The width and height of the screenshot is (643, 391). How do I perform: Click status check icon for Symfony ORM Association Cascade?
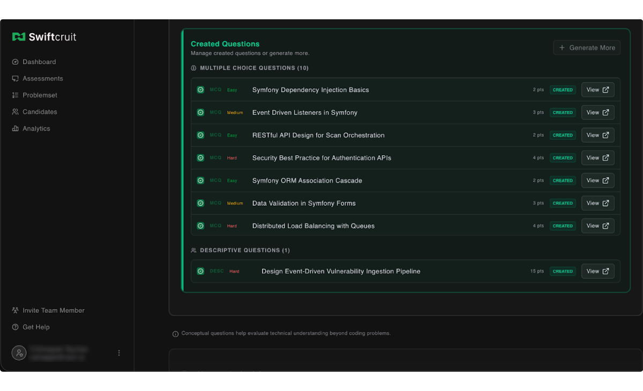coord(200,181)
